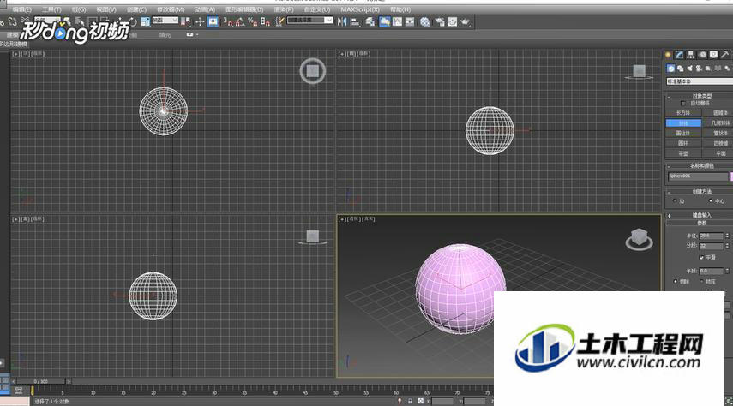
Task: Toggle absolute/offset transform mode icon
Action: 420,401
